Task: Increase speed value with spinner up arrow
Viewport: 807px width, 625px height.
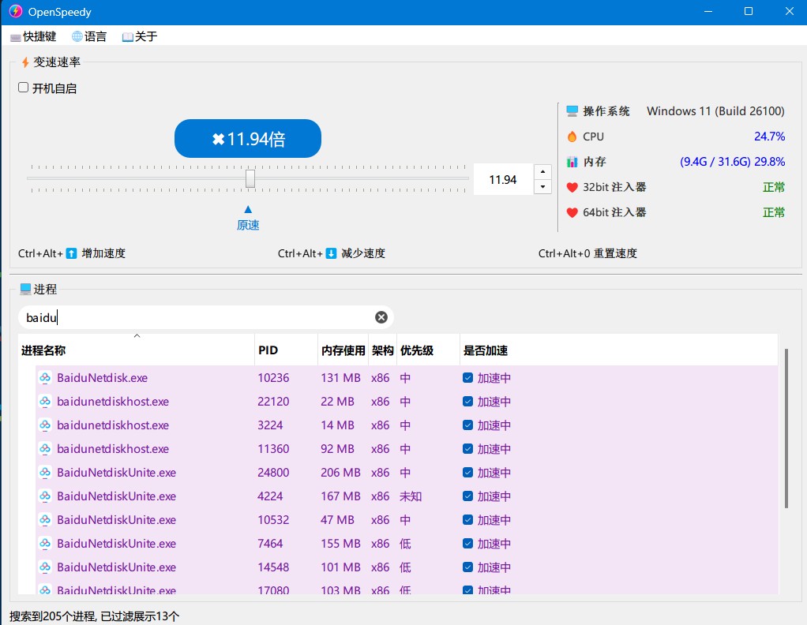Action: (x=543, y=172)
